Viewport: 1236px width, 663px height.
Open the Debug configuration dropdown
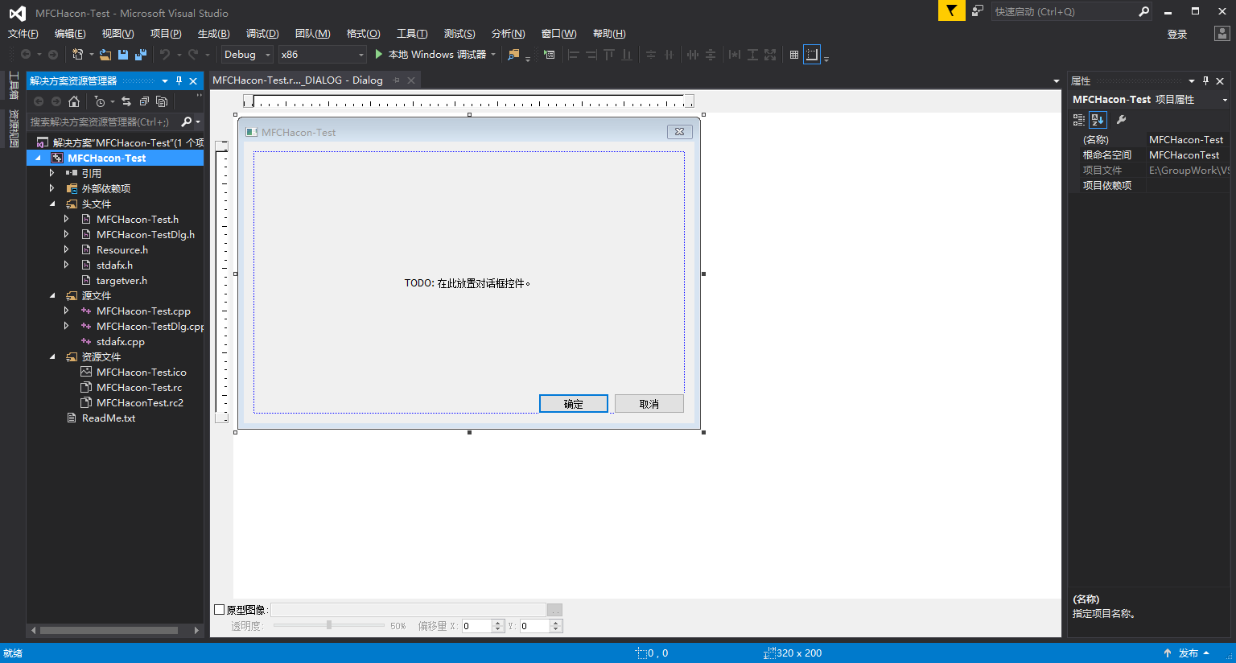269,54
